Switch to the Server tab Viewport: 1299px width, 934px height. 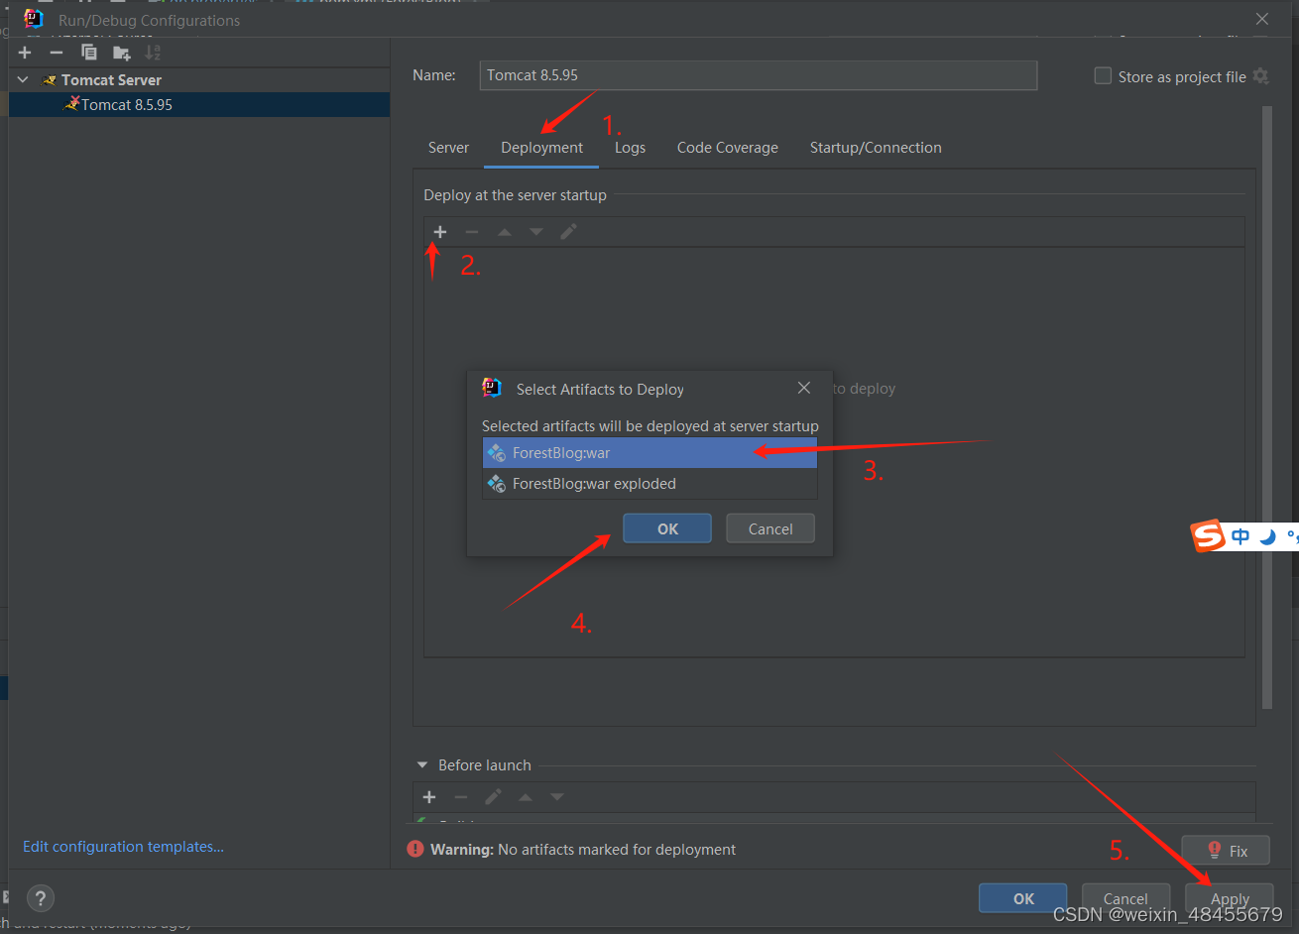coord(448,147)
